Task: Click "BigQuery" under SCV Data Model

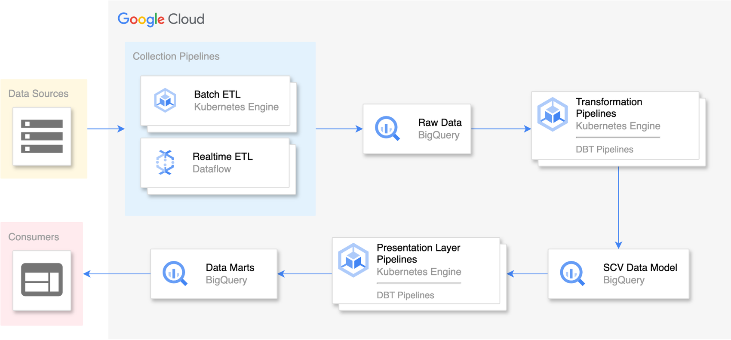Action: coord(624,280)
